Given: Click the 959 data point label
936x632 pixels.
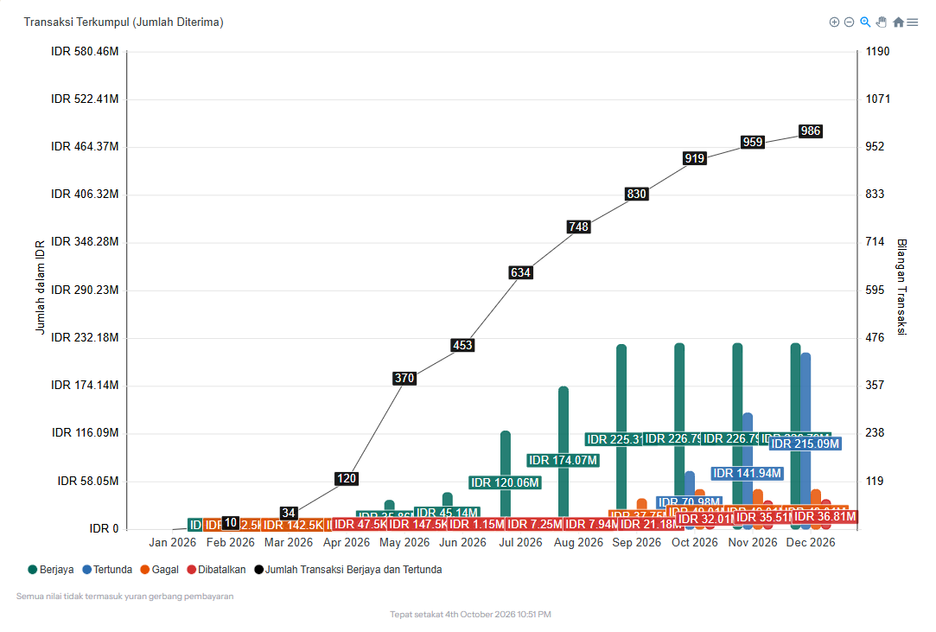Looking at the screenshot, I should [752, 142].
